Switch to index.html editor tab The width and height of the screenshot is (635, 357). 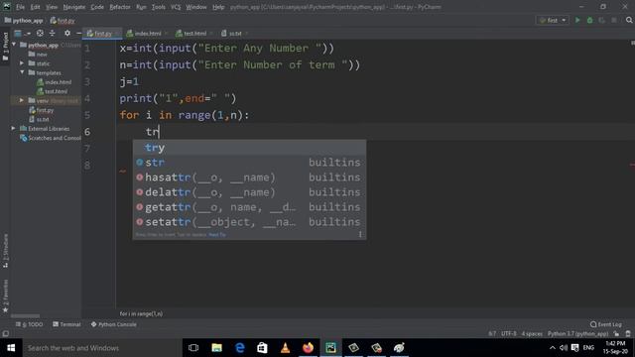click(148, 33)
